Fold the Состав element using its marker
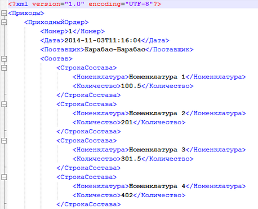 4,59
